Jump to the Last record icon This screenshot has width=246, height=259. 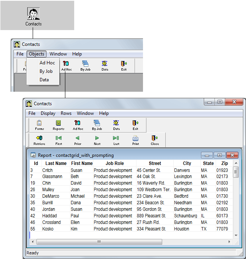tap(116, 140)
